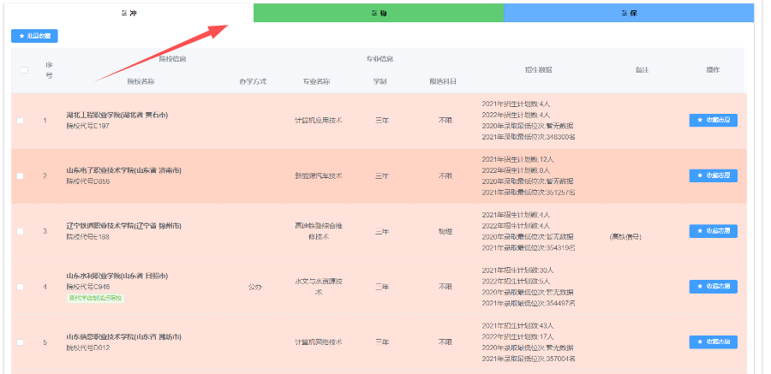The height and width of the screenshot is (374, 771).
Task: Click 收藏志愿 for 山东电子职业技术学院
Action: (713, 175)
